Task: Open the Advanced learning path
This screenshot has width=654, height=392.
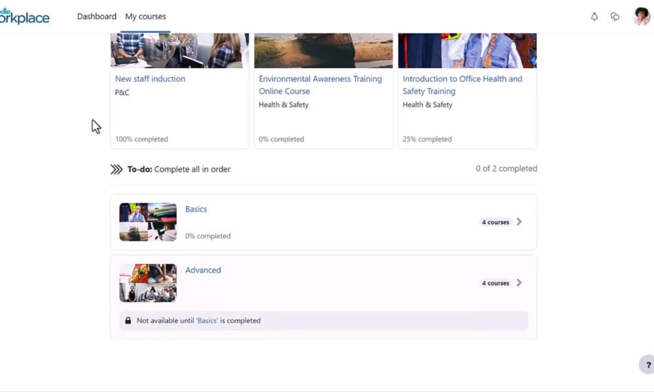Action: [x=203, y=269]
